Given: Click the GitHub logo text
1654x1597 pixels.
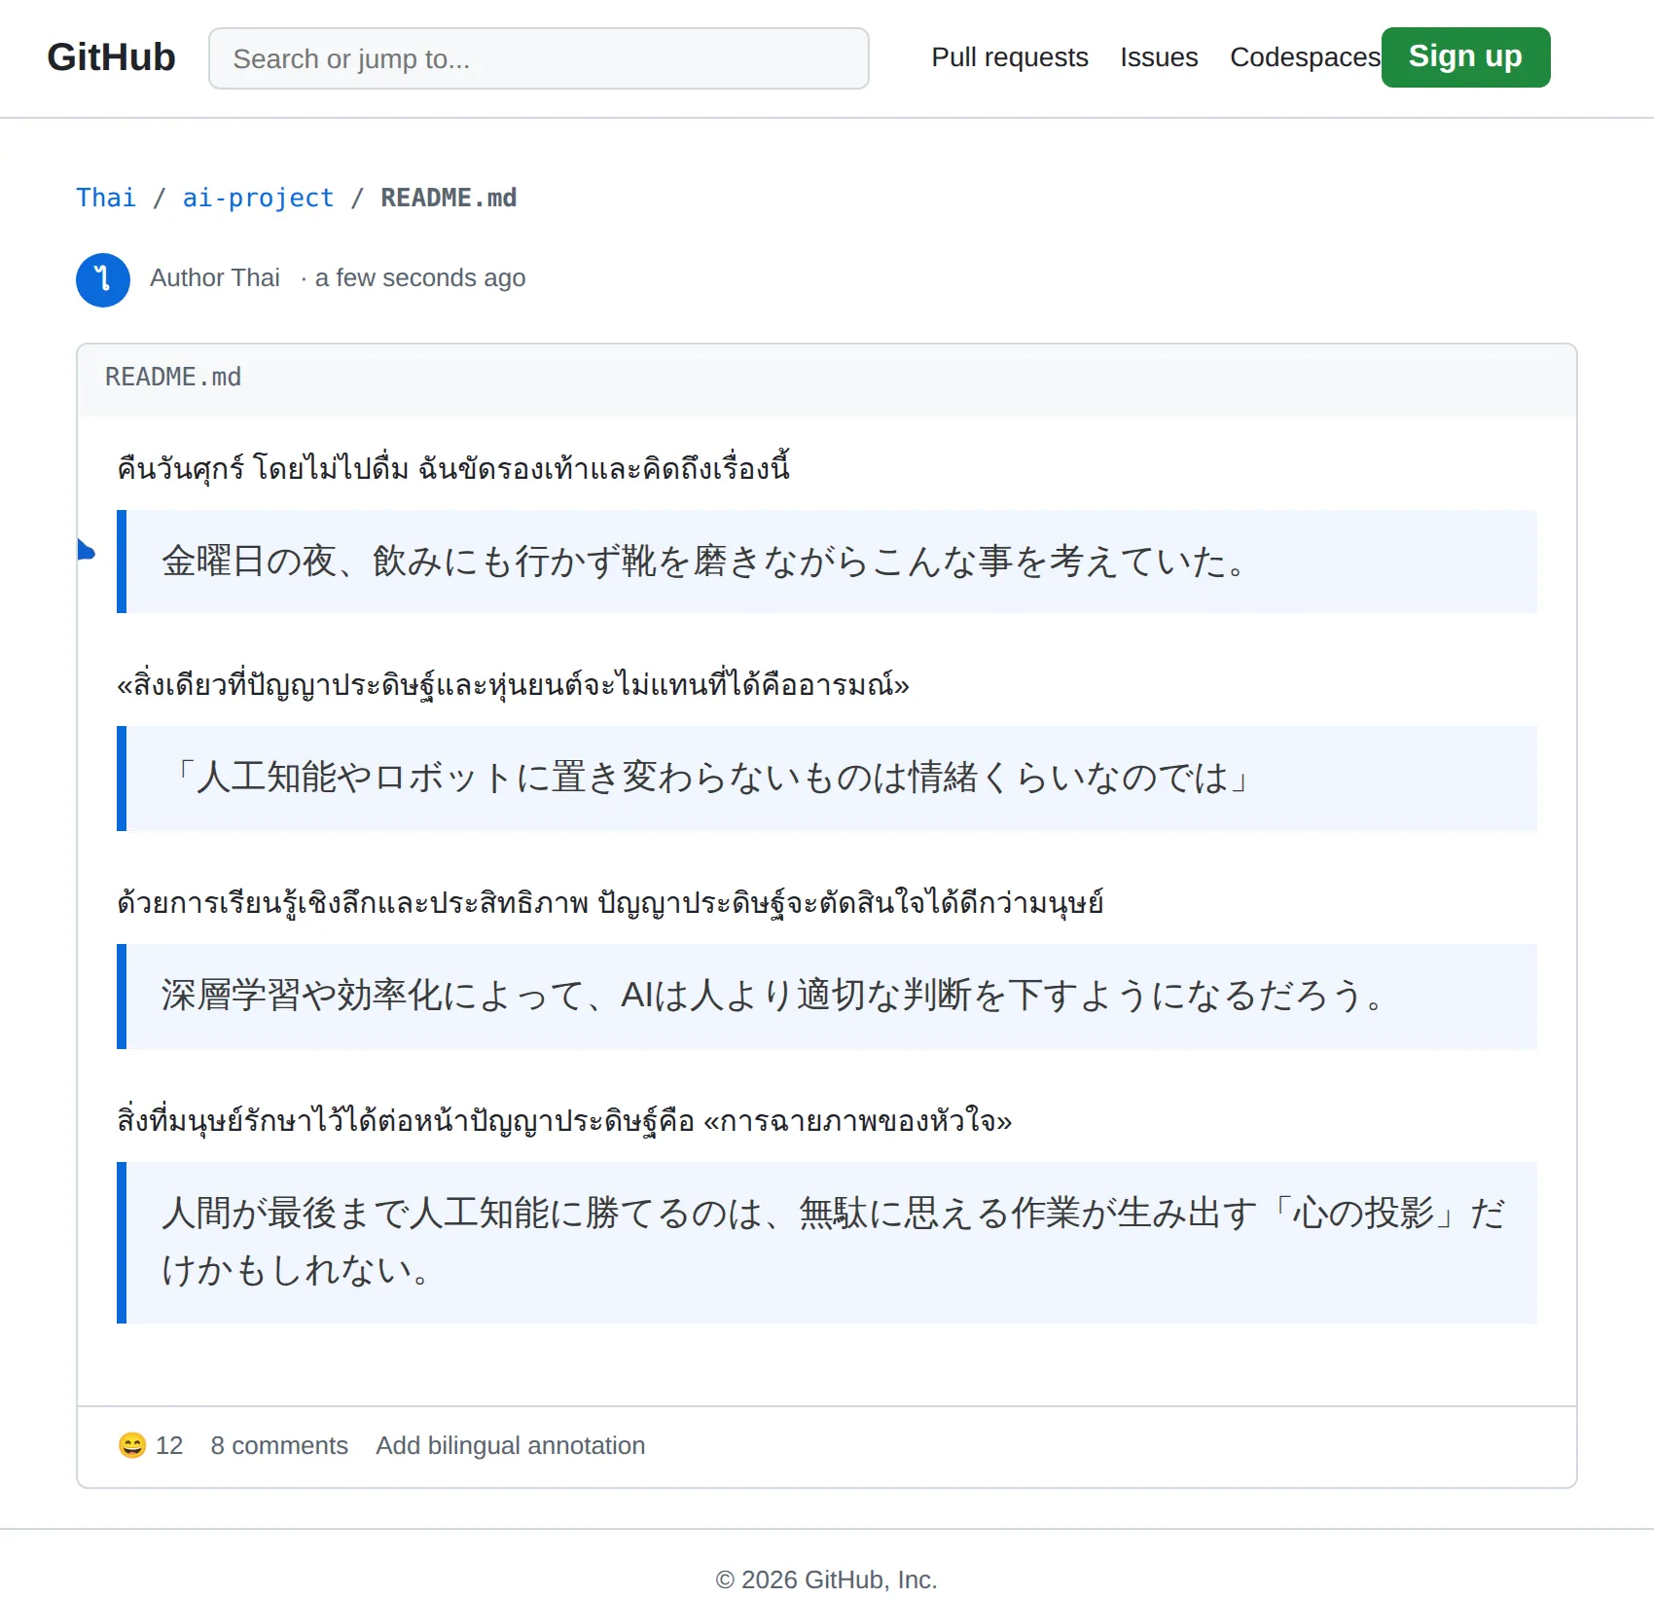Looking at the screenshot, I should coord(111,57).
